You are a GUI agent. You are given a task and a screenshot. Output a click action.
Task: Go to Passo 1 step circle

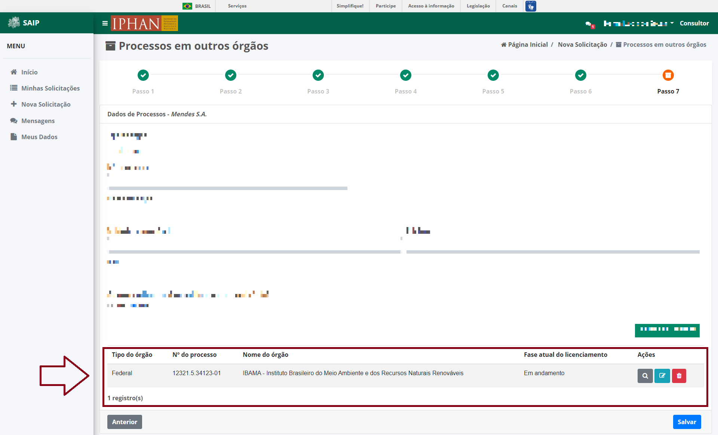pos(143,75)
